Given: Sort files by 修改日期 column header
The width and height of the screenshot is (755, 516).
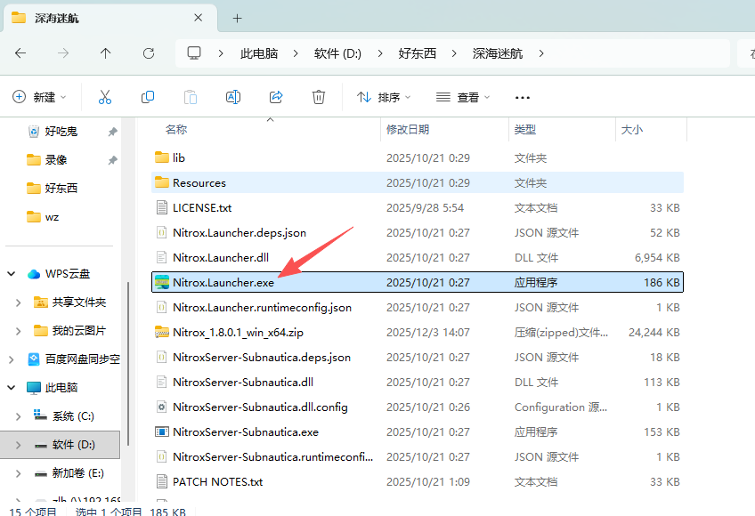Looking at the screenshot, I should coord(408,130).
